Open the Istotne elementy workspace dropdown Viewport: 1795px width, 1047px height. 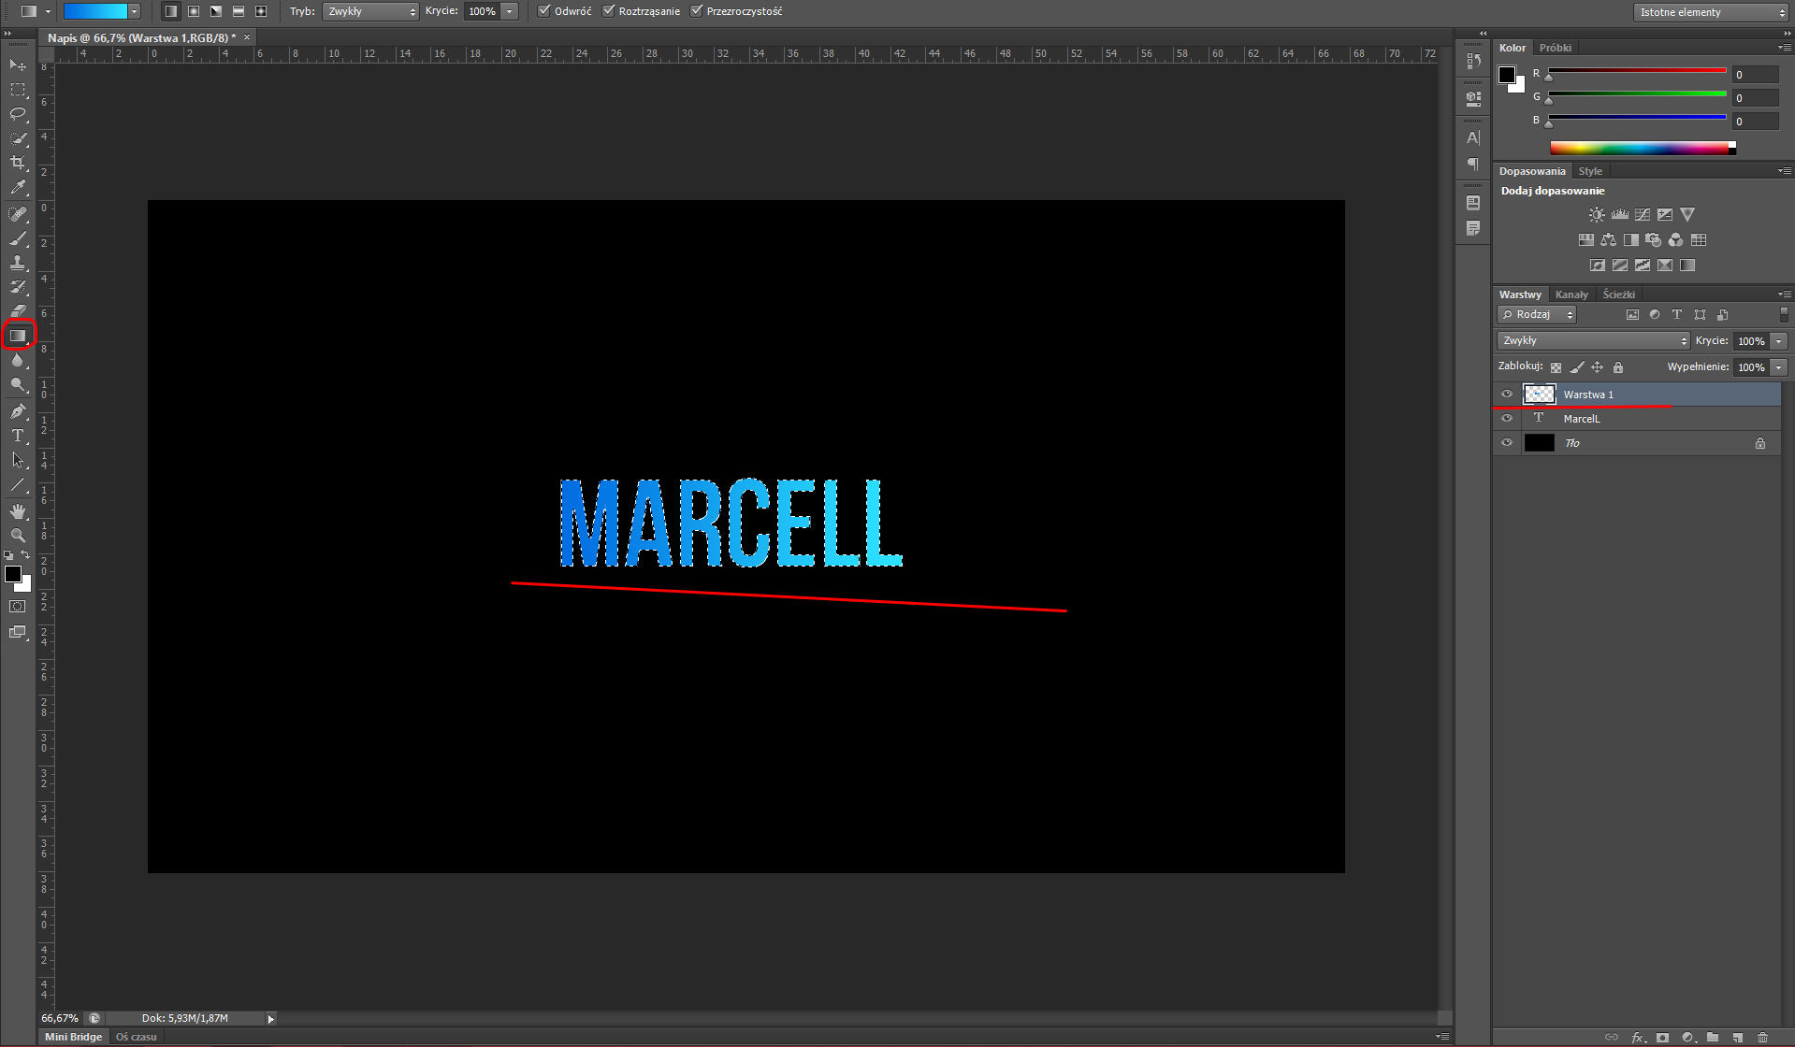(x=1711, y=12)
